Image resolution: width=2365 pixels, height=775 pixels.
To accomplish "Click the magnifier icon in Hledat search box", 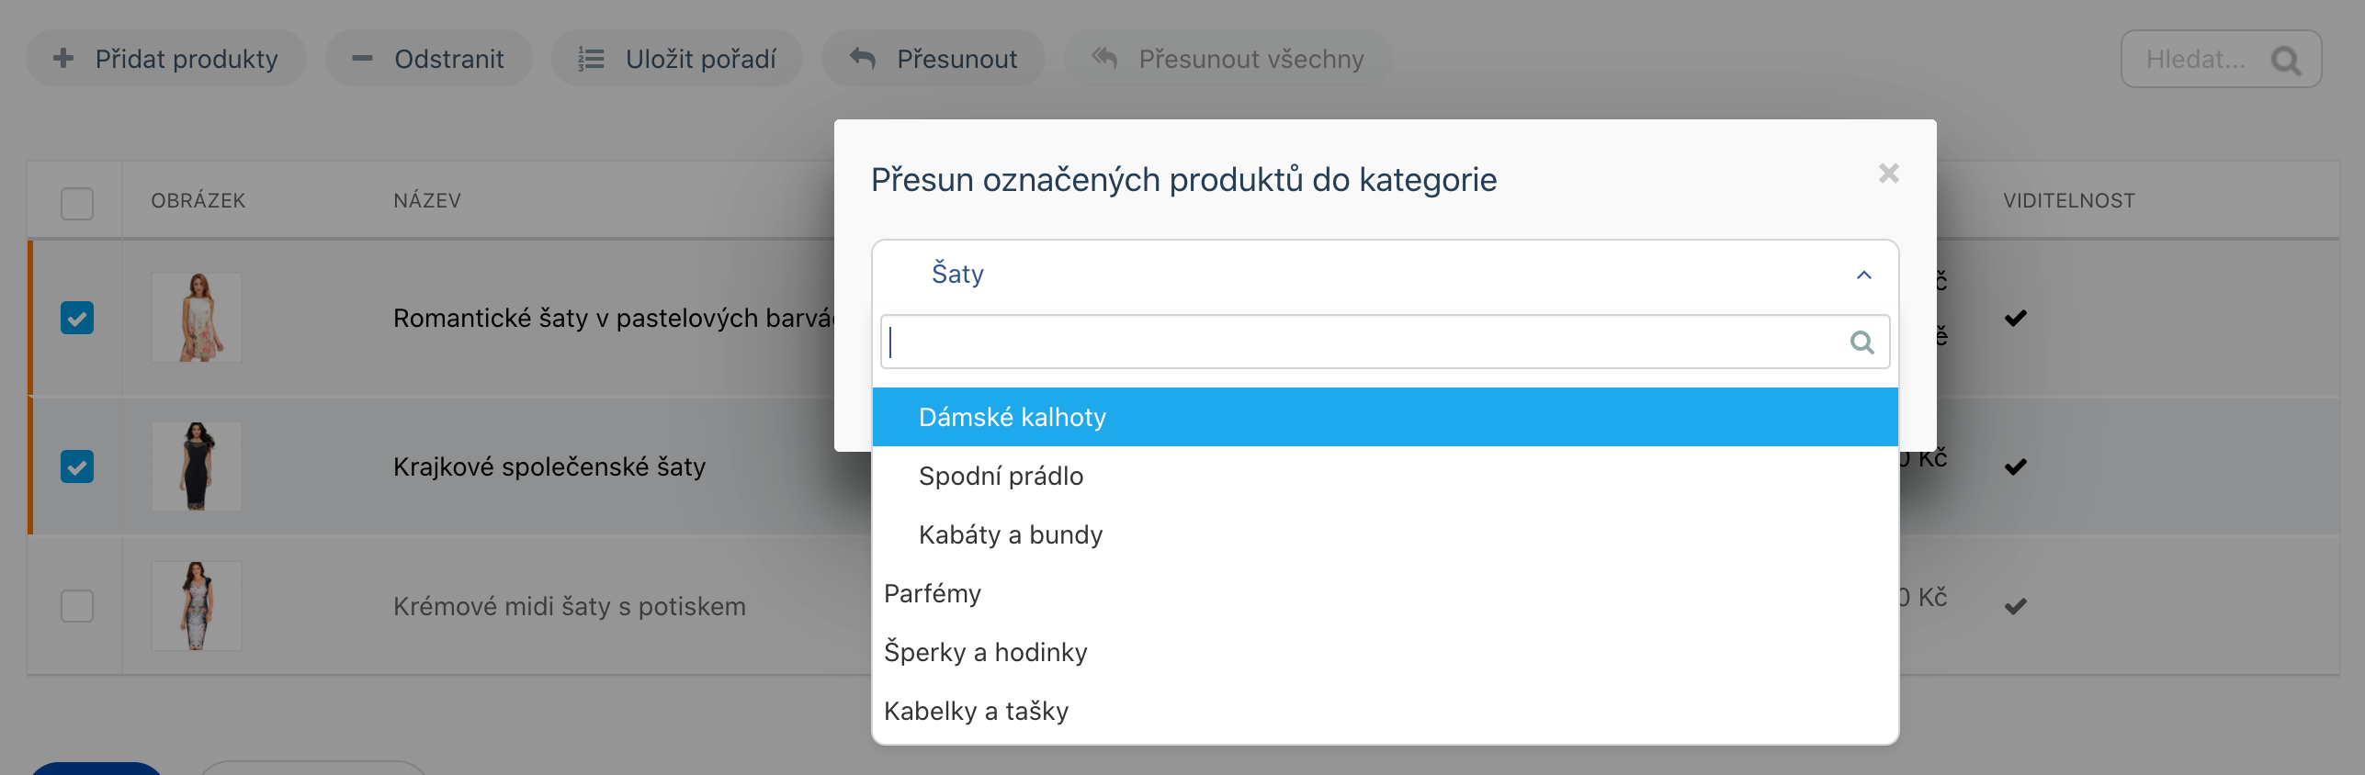I will (2285, 61).
